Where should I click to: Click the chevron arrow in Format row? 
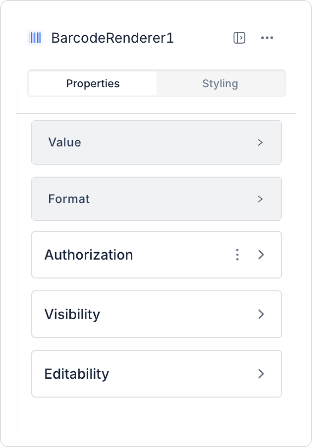260,199
